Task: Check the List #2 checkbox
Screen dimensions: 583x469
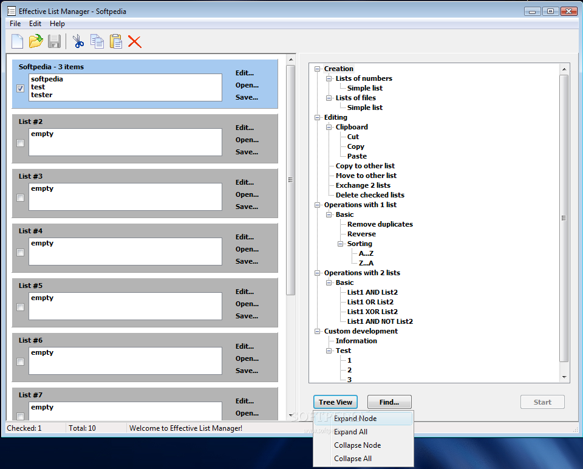Action: (x=21, y=143)
